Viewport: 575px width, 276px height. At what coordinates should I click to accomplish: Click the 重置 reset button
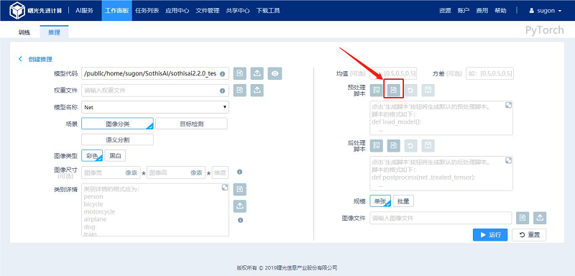click(x=529, y=235)
